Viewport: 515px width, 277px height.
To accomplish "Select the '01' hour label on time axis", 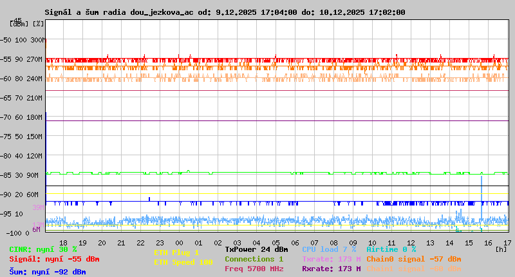I will click(198, 243).
